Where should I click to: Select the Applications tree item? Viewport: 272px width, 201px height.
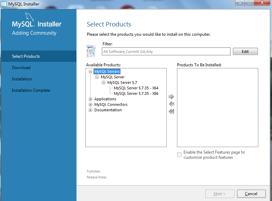(105, 99)
